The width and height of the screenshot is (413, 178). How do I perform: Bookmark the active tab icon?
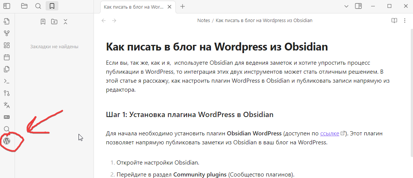pyautogui.click(x=43, y=22)
